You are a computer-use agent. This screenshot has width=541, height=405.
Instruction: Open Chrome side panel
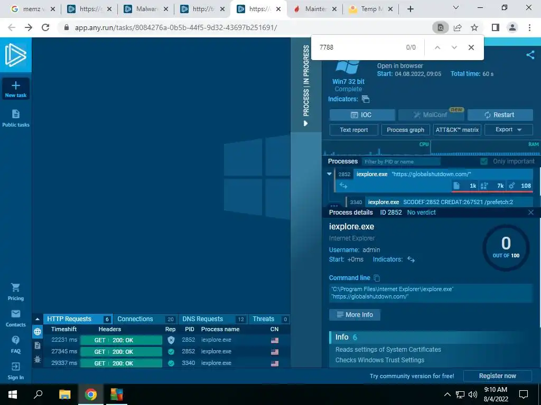(496, 27)
